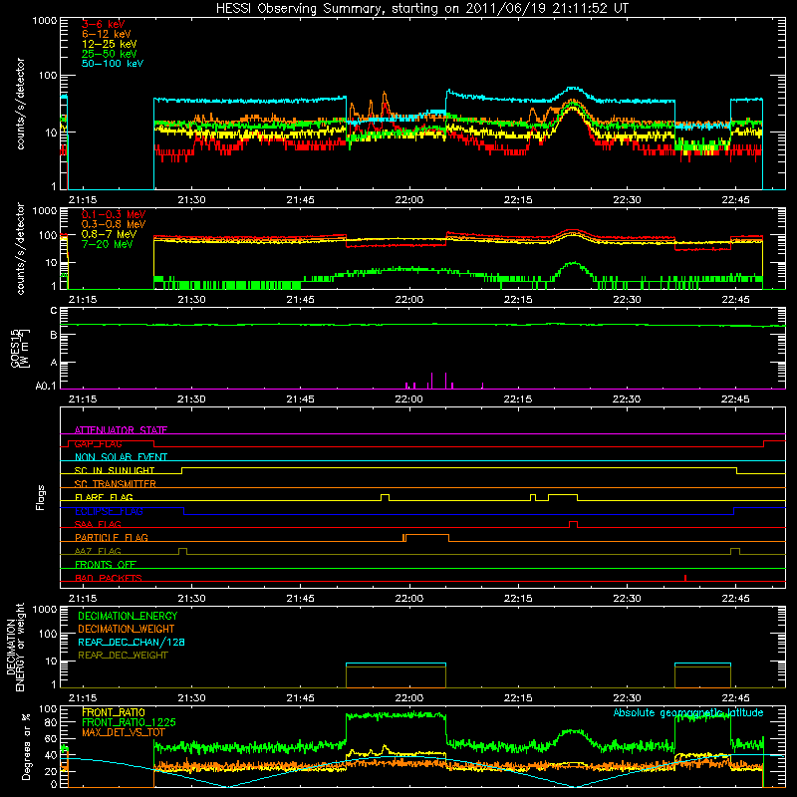Image resolution: width=797 pixels, height=797 pixels.
Task: Click the PARTICLE_FLAG label
Action: (112, 537)
